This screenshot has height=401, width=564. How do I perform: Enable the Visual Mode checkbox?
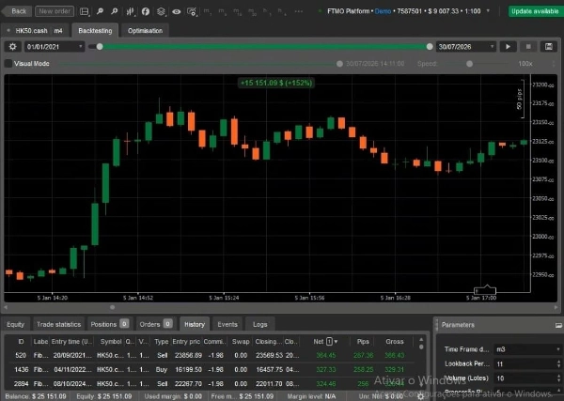8,64
